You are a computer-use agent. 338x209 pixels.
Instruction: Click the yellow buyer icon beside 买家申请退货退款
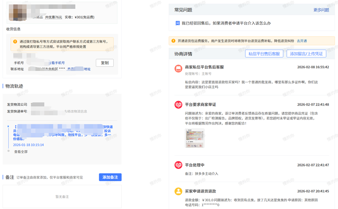[x=178, y=191]
